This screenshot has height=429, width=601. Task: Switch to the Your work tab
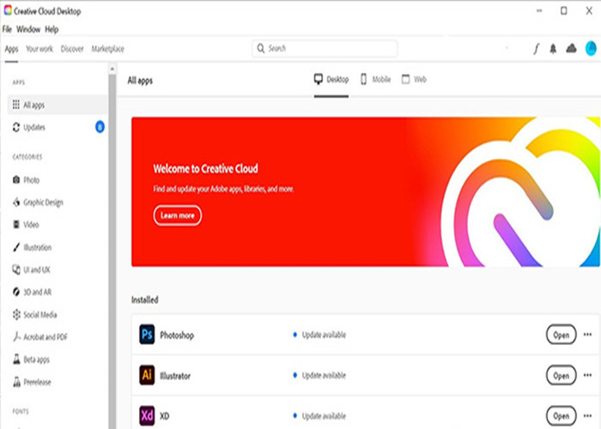tap(39, 49)
